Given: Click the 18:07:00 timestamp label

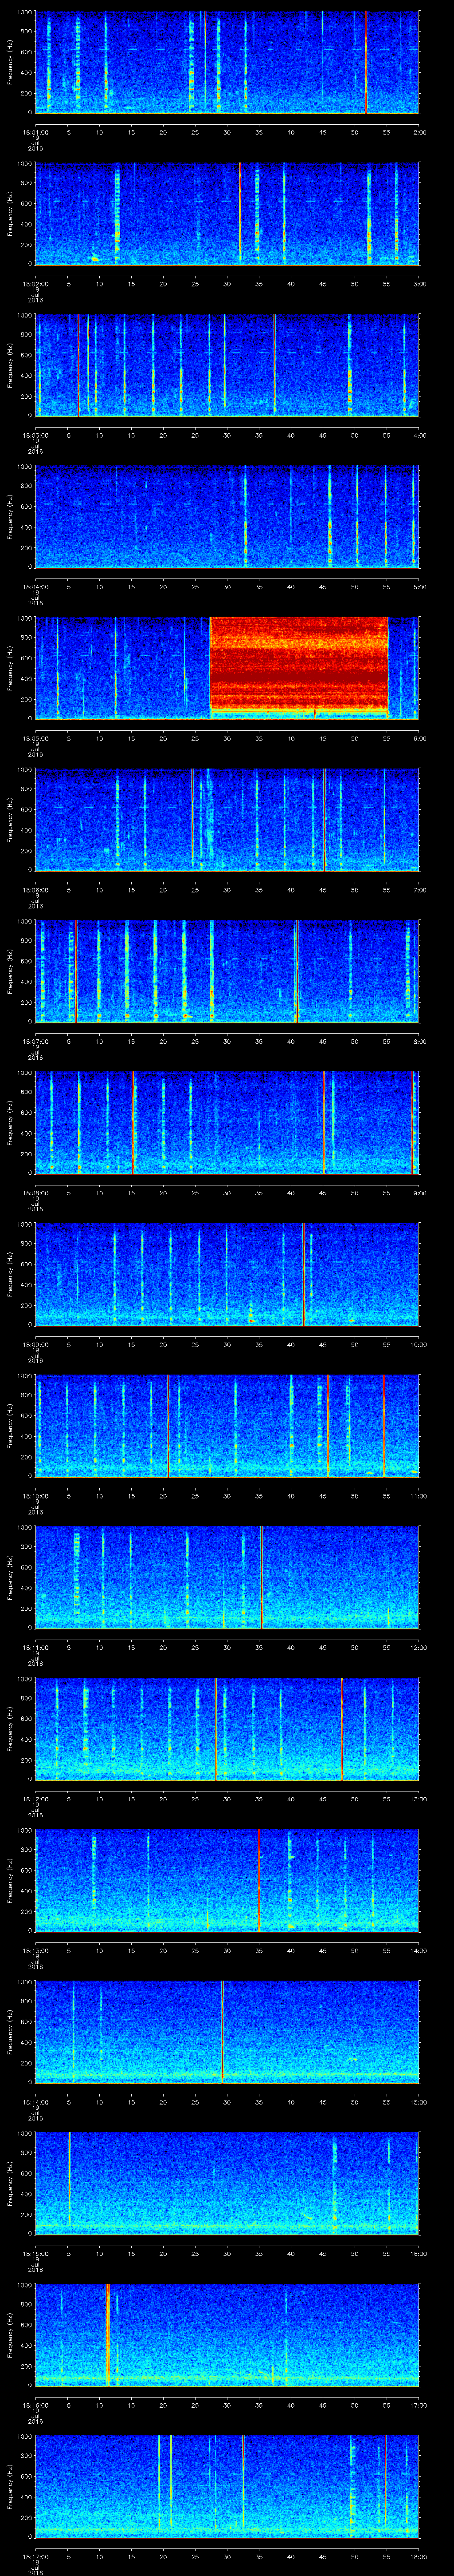Looking at the screenshot, I should [x=35, y=1041].
